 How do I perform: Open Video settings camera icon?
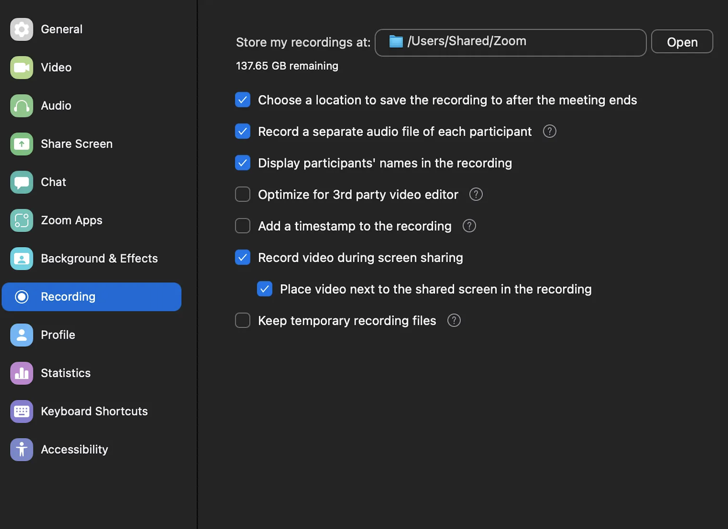21,67
